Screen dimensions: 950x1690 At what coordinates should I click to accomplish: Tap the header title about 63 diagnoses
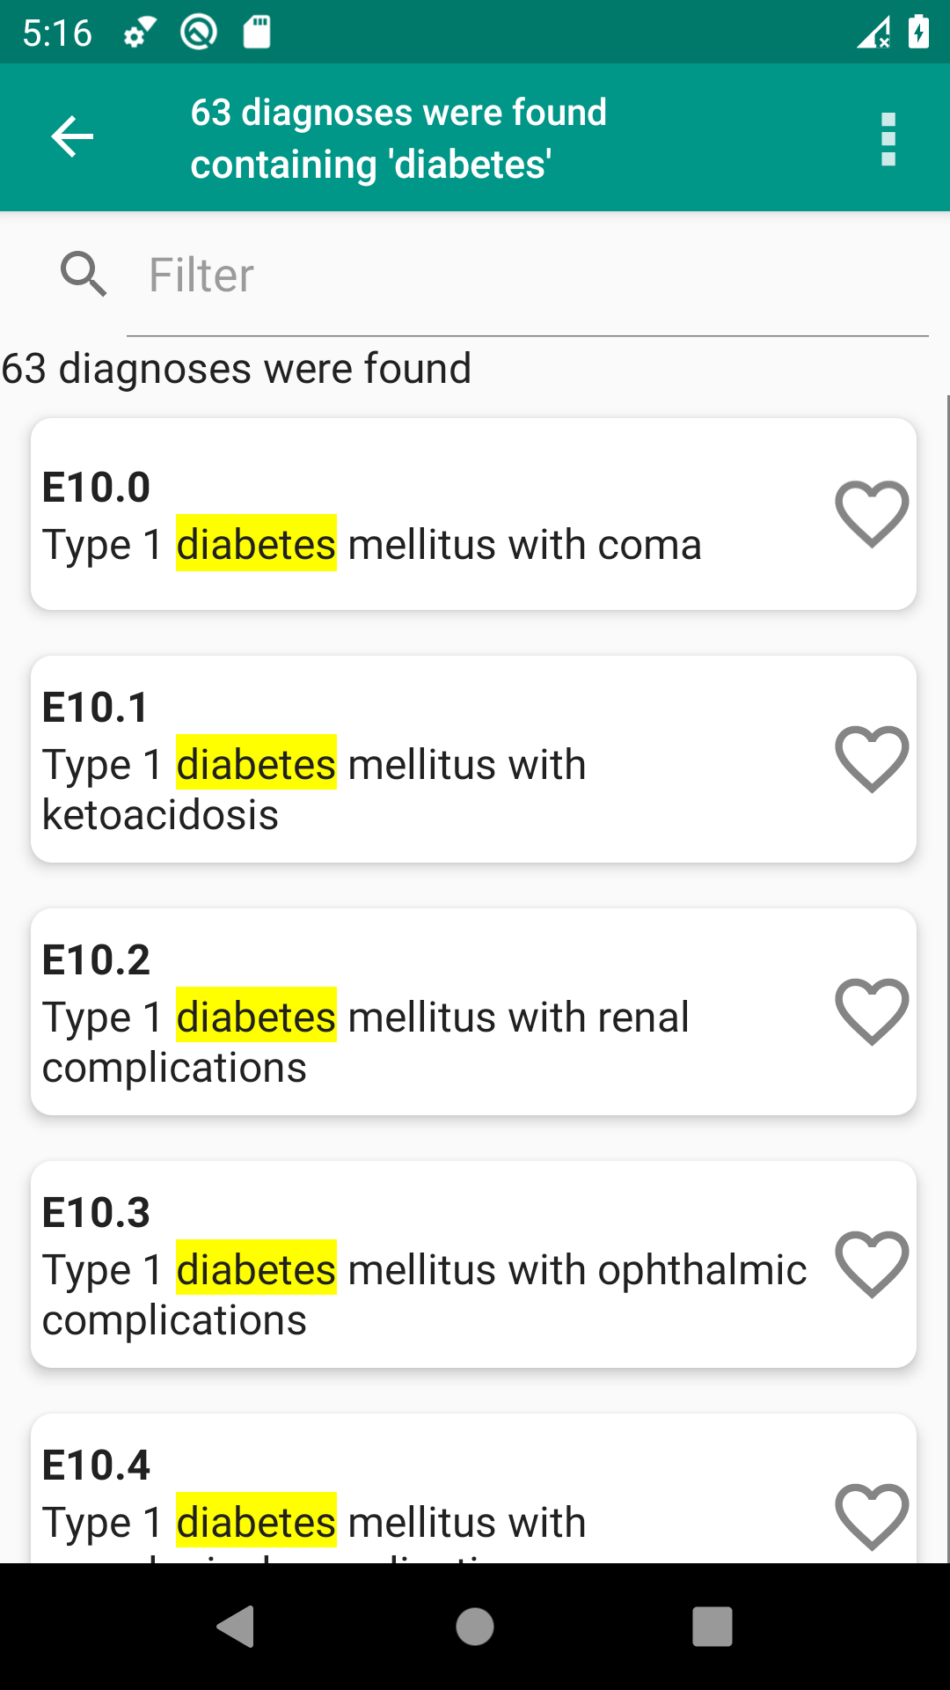click(398, 138)
